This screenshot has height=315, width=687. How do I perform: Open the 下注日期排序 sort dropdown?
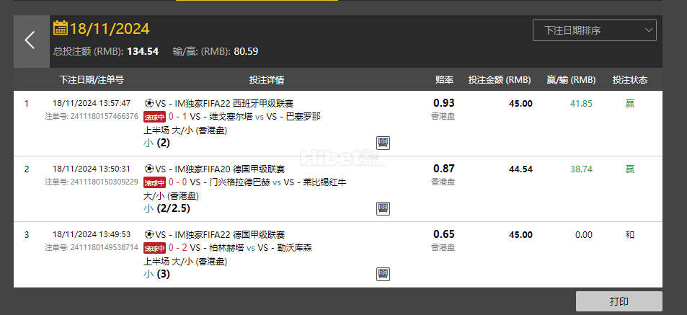click(594, 30)
